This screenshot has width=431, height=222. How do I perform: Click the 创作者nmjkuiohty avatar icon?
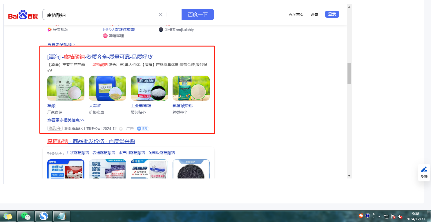(161, 30)
